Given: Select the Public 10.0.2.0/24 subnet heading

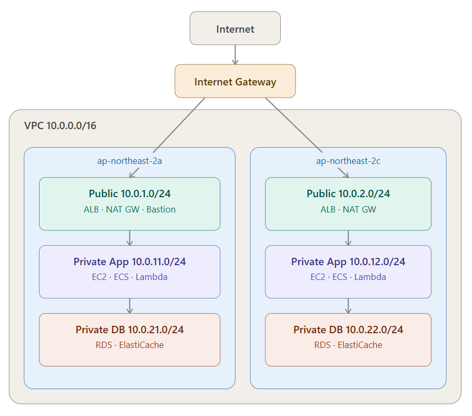Looking at the screenshot, I should point(348,194).
